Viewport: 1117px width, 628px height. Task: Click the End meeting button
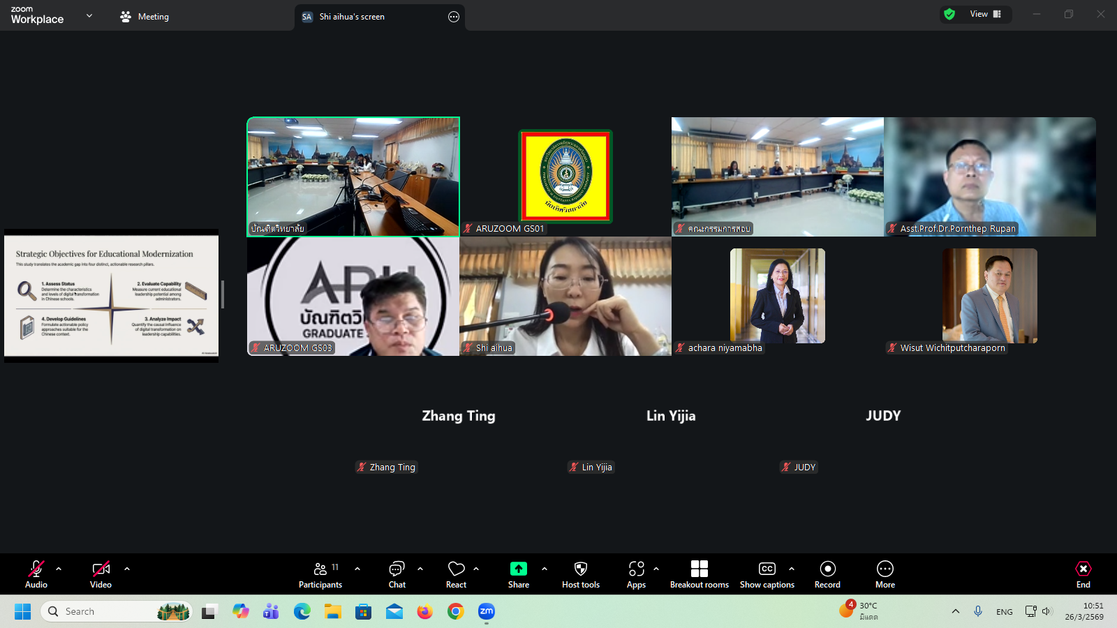1083,574
